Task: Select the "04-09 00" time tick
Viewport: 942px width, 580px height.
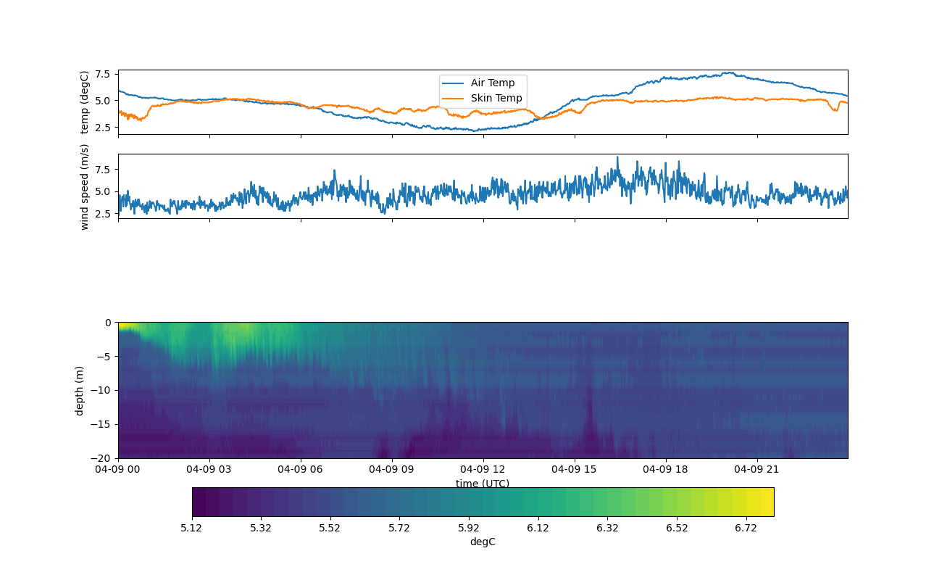Action: pos(119,469)
